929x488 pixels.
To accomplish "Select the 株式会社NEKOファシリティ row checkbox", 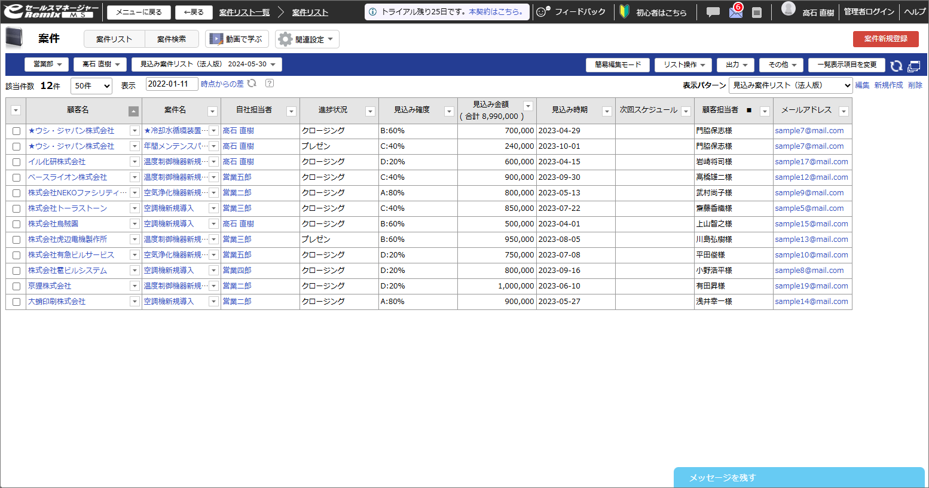I will (x=16, y=194).
